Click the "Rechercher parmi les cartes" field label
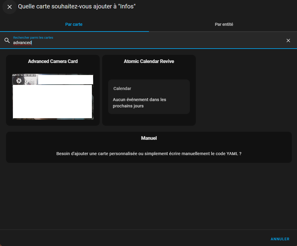Image resolution: width=297 pixels, height=246 pixels. 33,38
